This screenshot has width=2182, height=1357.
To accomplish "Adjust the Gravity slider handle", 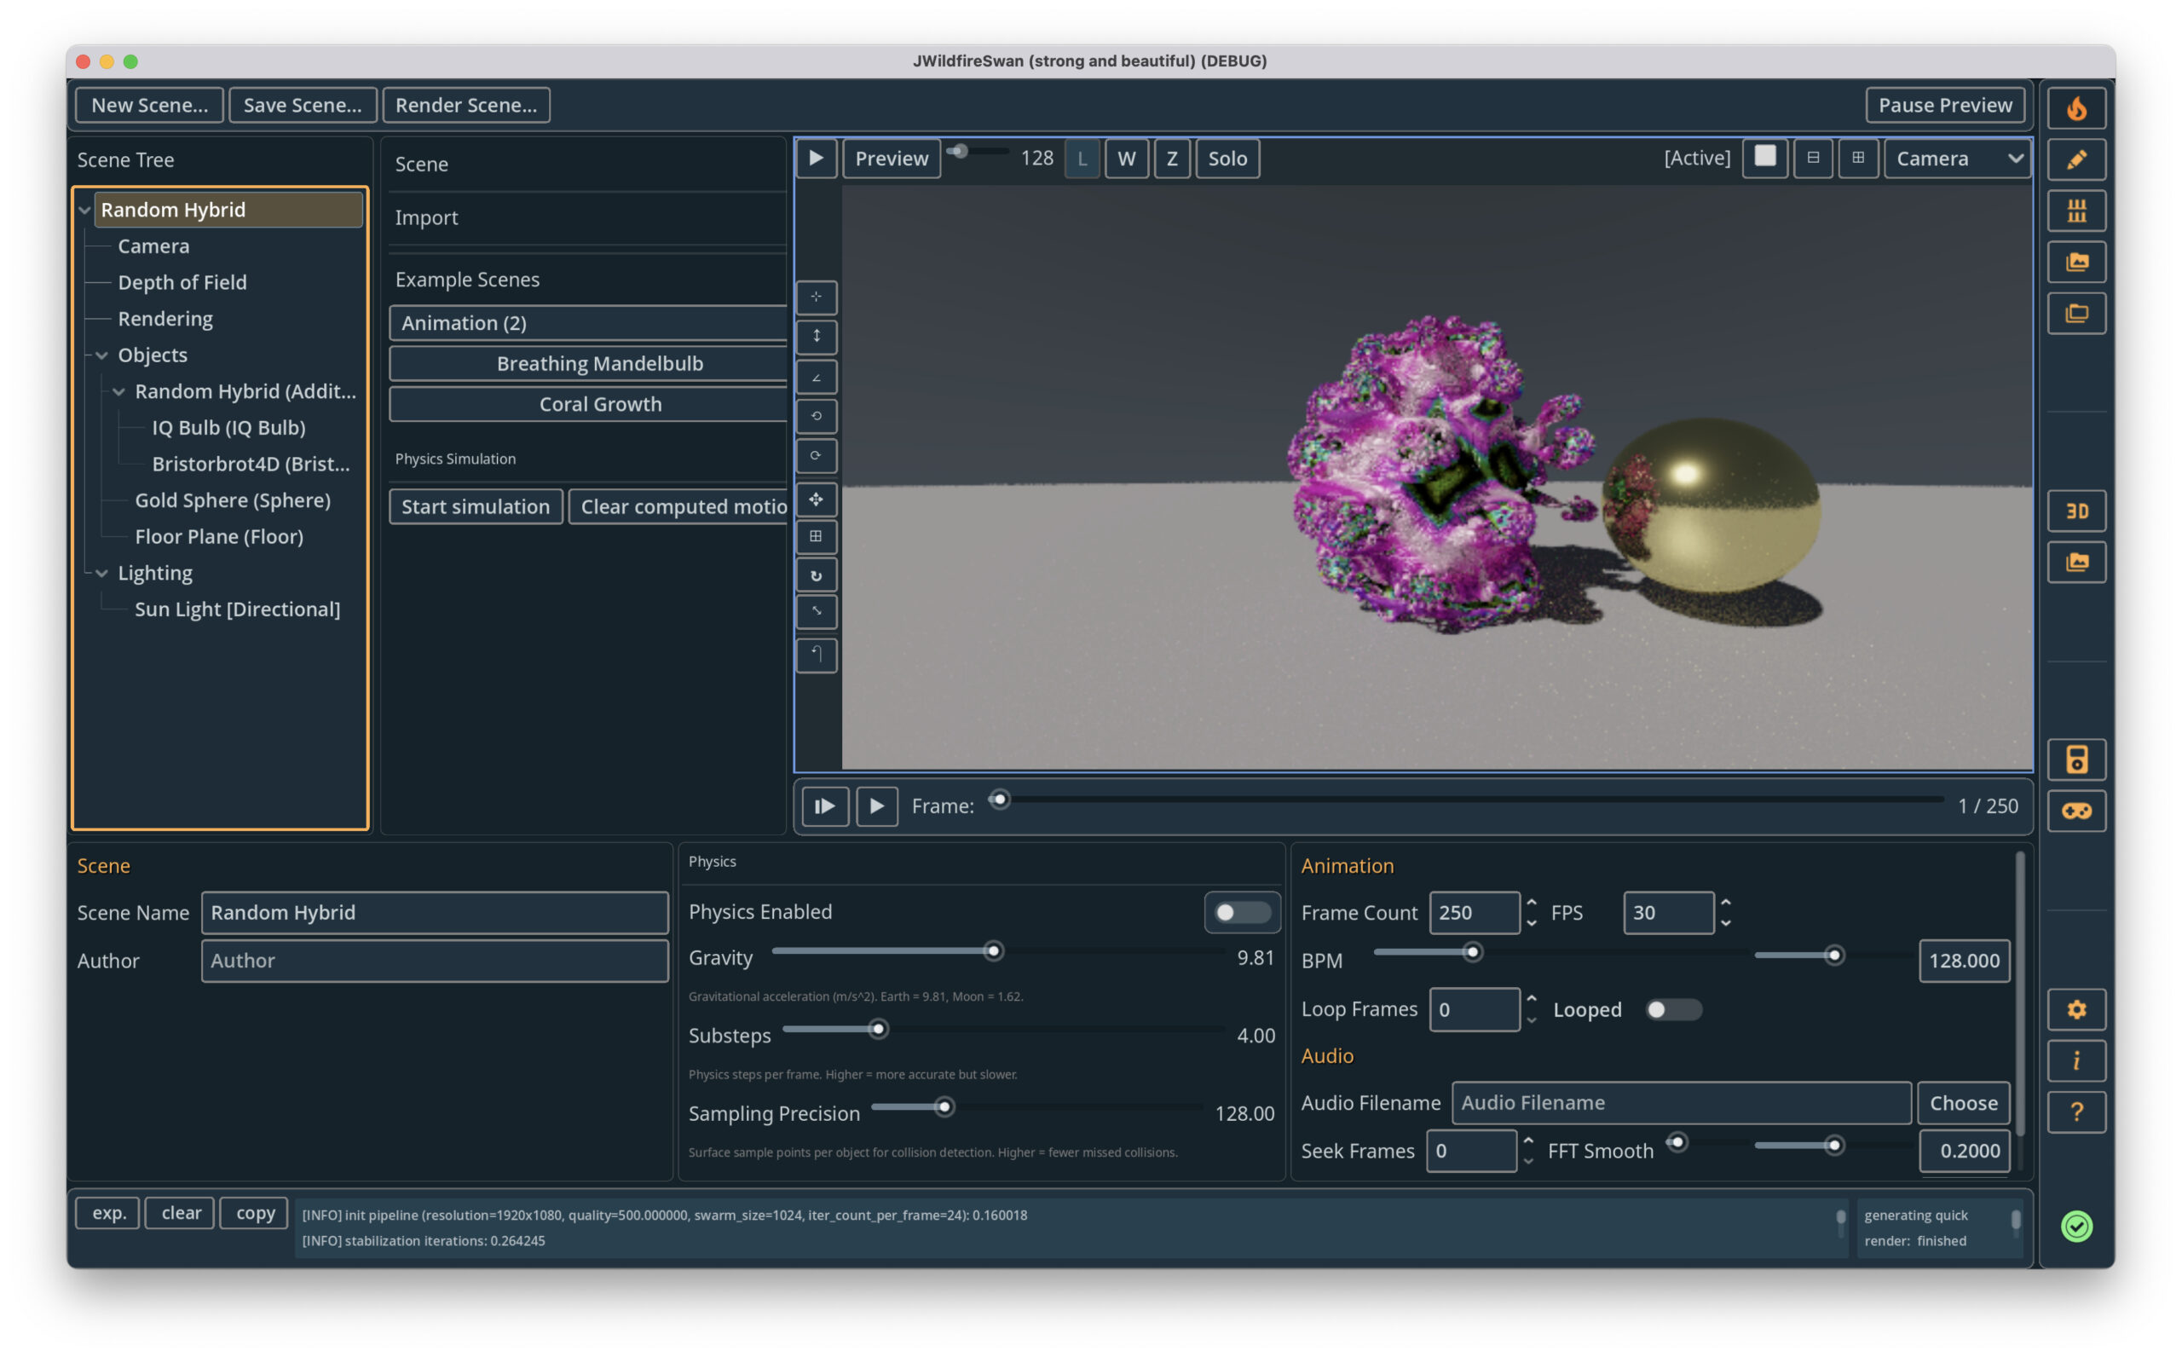I will pyautogui.click(x=993, y=950).
